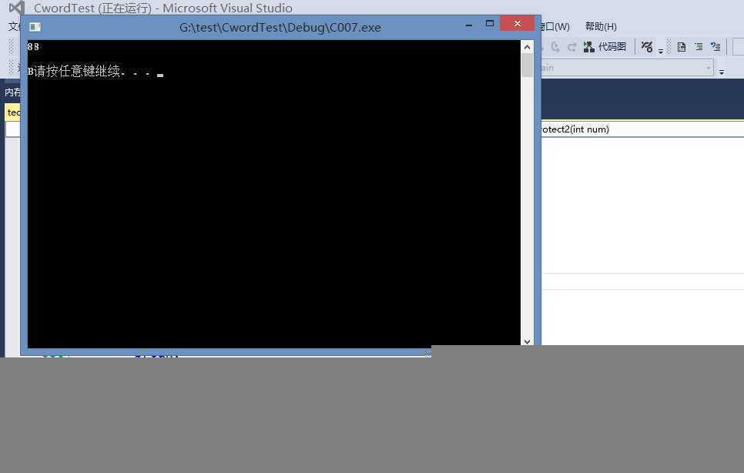
Task: Maximize the C007.exe console window
Action: pyautogui.click(x=490, y=23)
